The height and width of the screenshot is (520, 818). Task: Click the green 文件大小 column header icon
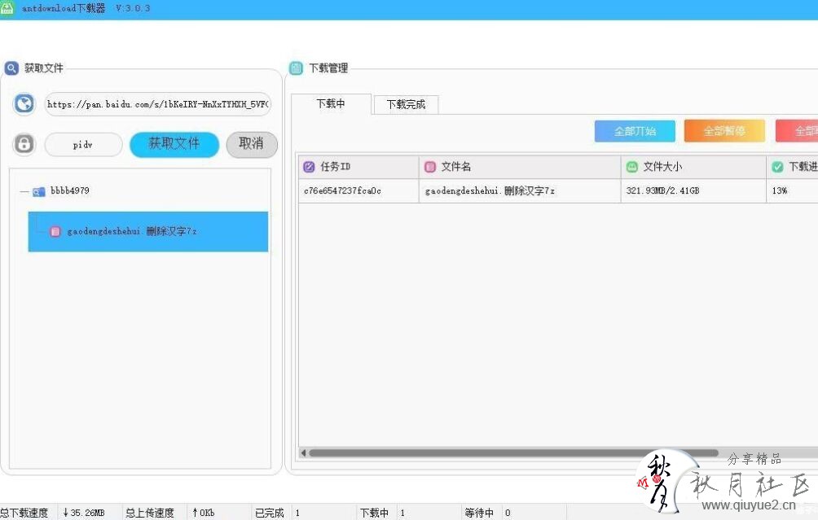(631, 167)
